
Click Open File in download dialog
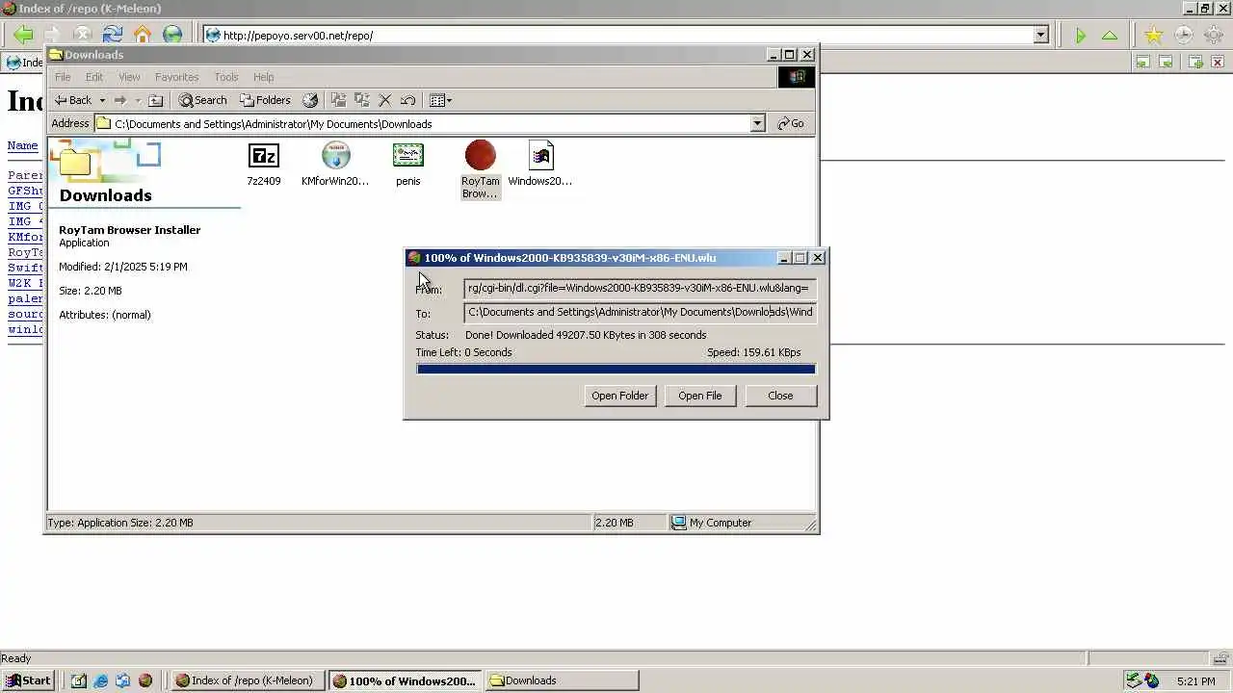click(x=700, y=396)
